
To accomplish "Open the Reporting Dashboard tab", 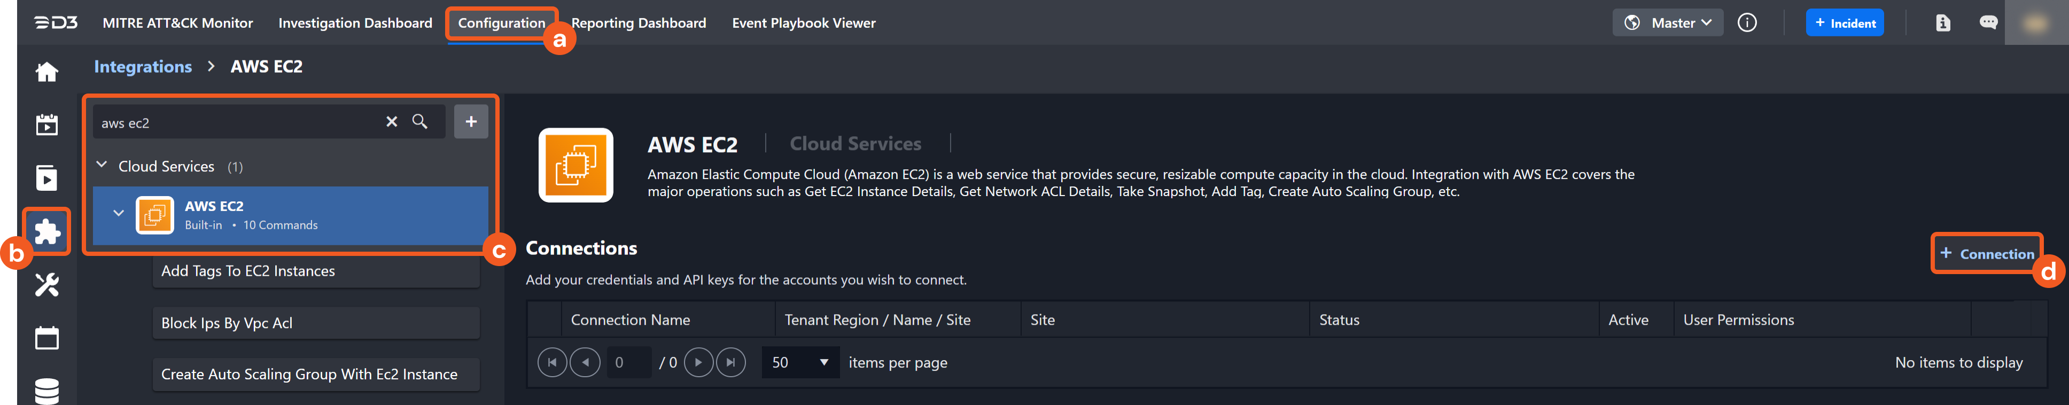I will tap(639, 22).
